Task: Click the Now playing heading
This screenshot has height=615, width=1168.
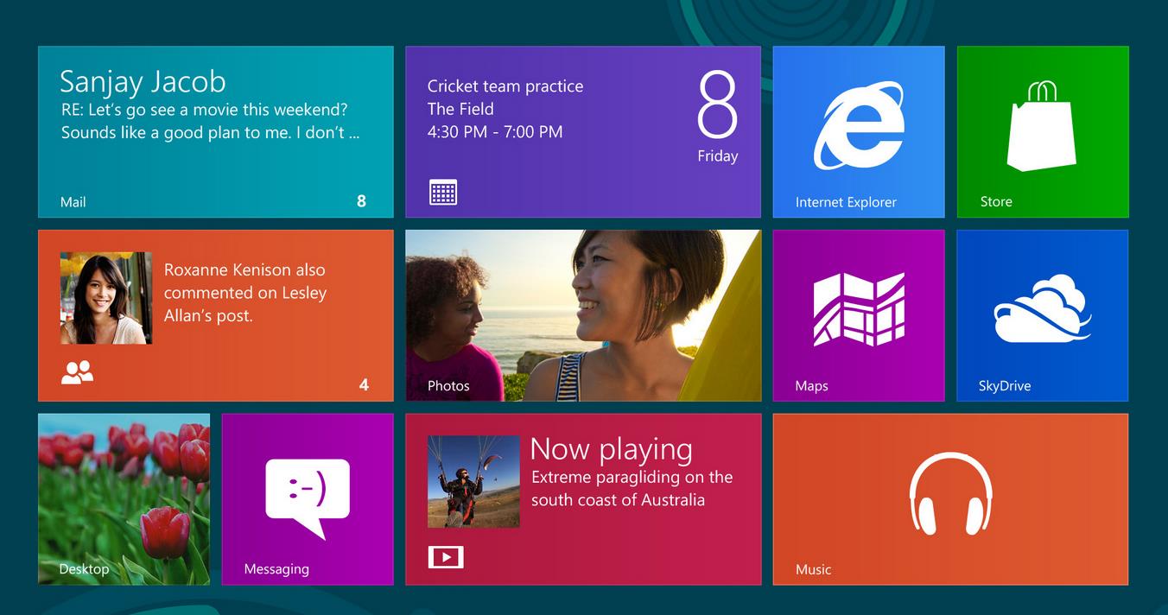Action: click(611, 449)
